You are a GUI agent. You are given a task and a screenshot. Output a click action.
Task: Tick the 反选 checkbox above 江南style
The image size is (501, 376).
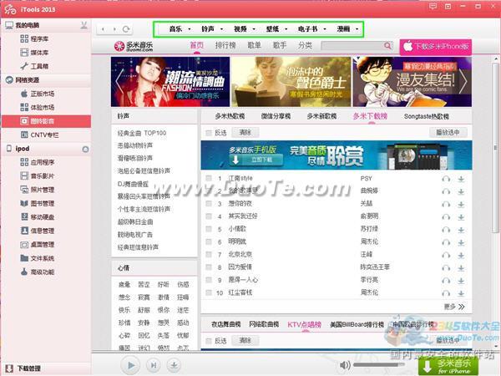[x=209, y=132]
